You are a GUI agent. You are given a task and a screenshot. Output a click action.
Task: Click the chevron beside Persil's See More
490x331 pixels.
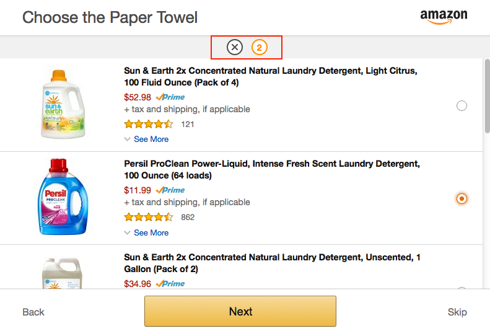[127, 232]
